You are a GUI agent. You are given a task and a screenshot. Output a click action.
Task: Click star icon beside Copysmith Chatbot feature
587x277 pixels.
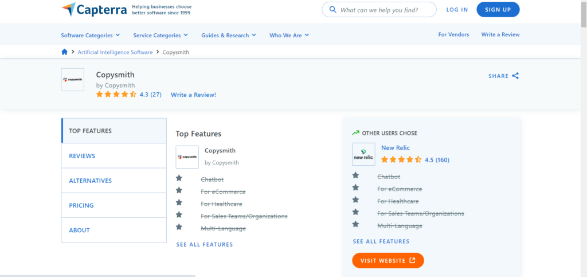tap(179, 178)
